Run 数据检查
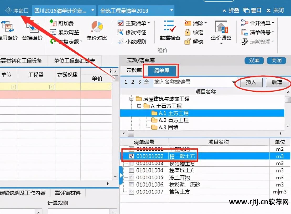This screenshot has width=291, height=214. pyautogui.click(x=170, y=30)
